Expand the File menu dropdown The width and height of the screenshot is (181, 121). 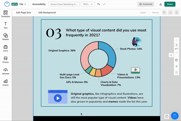[23, 5]
